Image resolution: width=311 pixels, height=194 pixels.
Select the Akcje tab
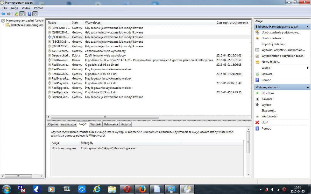pyautogui.click(x=82, y=124)
